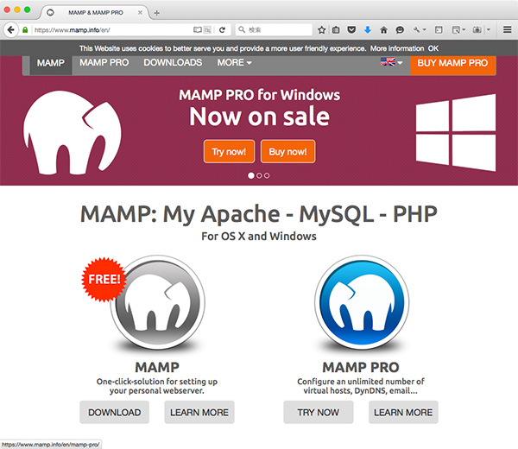Image resolution: width=518 pixels, height=449 pixels.
Task: Click the 'MAMP: My Apache - MySQL - PHP' heading
Action: [259, 214]
